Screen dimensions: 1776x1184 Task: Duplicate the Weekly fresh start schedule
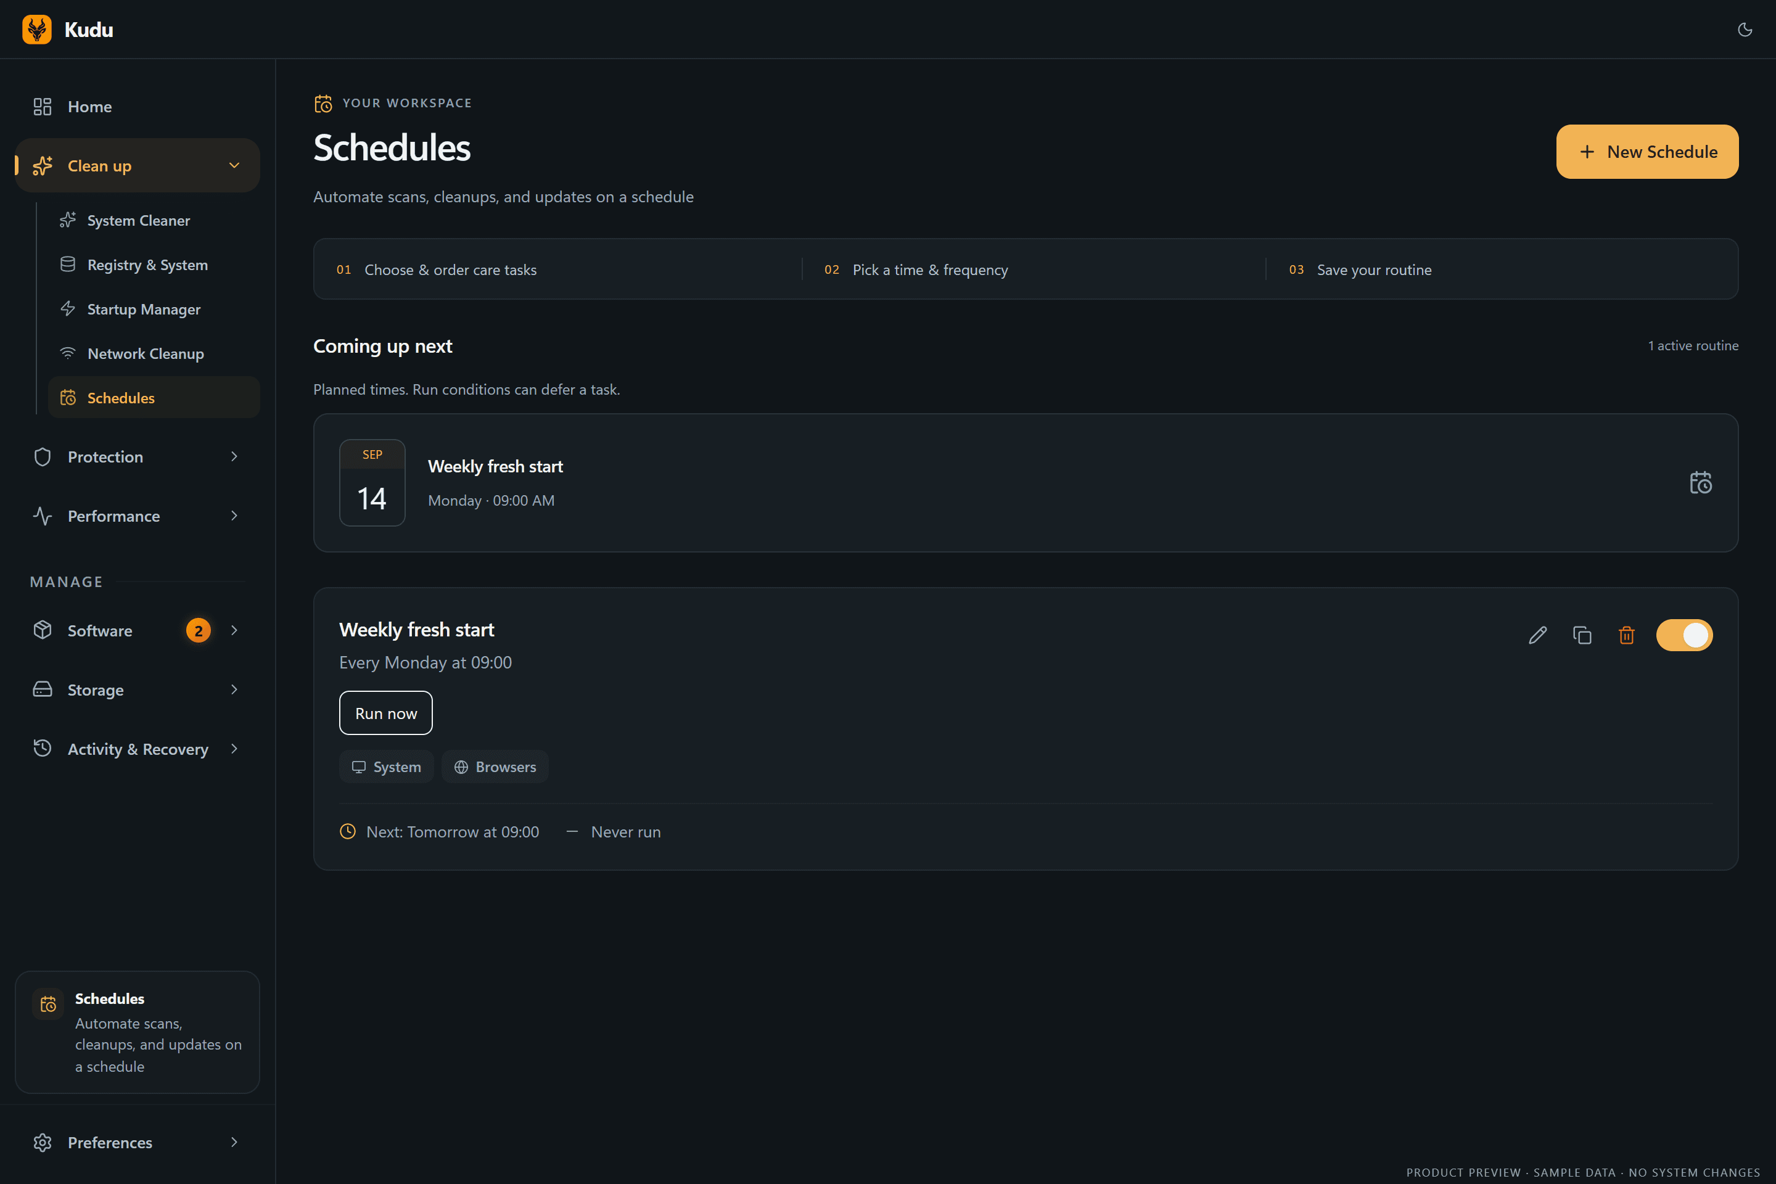point(1582,635)
